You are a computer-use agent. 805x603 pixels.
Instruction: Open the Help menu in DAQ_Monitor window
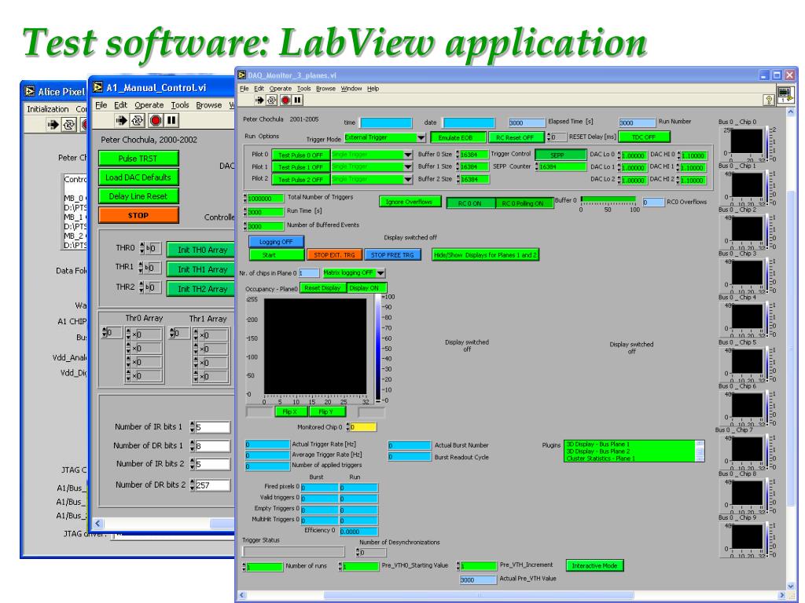(x=373, y=89)
